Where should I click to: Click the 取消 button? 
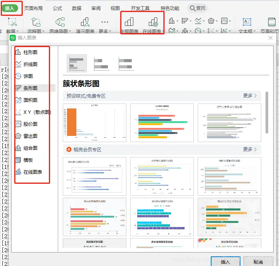(258, 262)
